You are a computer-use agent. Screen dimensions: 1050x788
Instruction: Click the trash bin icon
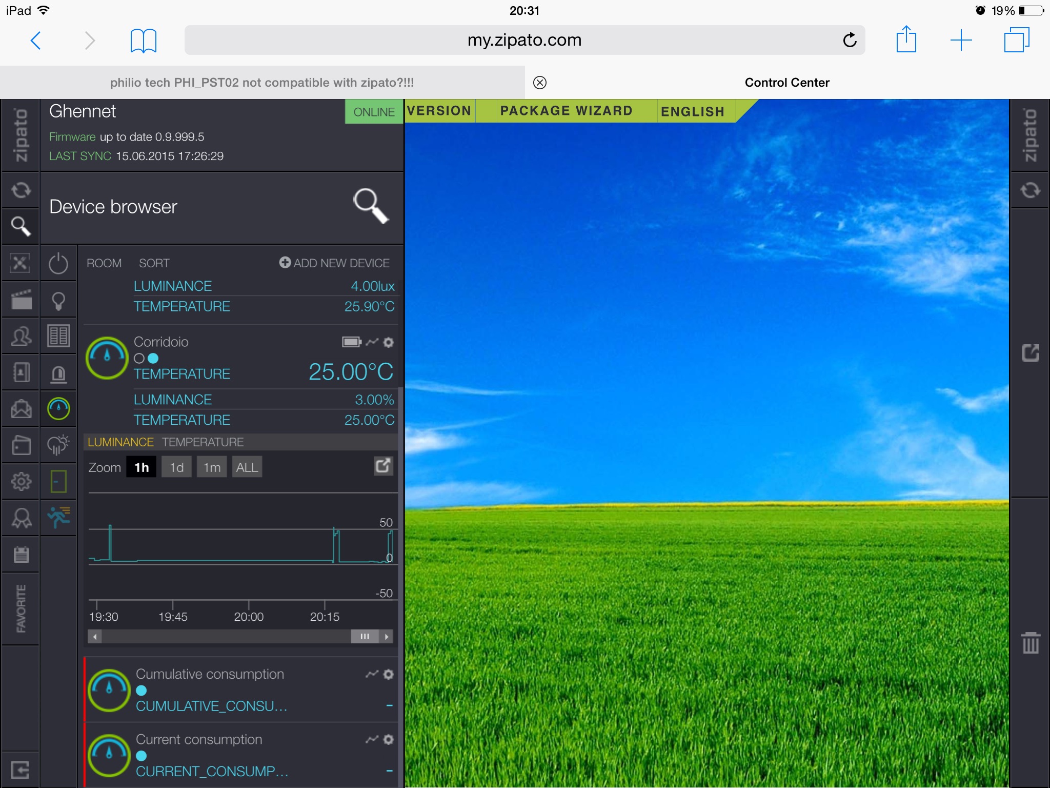point(1031,642)
